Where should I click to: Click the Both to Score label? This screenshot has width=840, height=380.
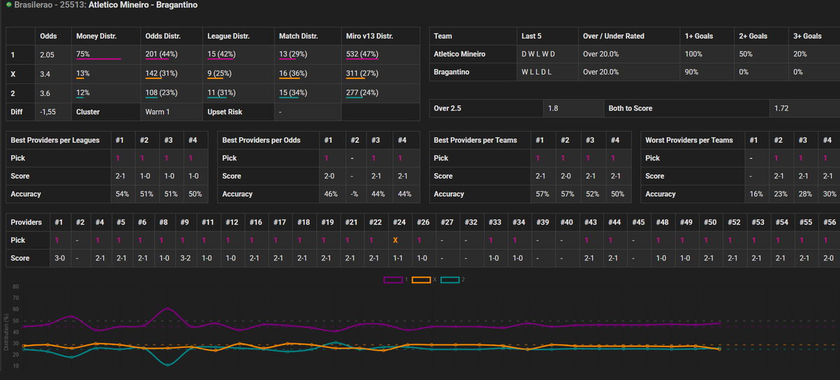(x=631, y=108)
